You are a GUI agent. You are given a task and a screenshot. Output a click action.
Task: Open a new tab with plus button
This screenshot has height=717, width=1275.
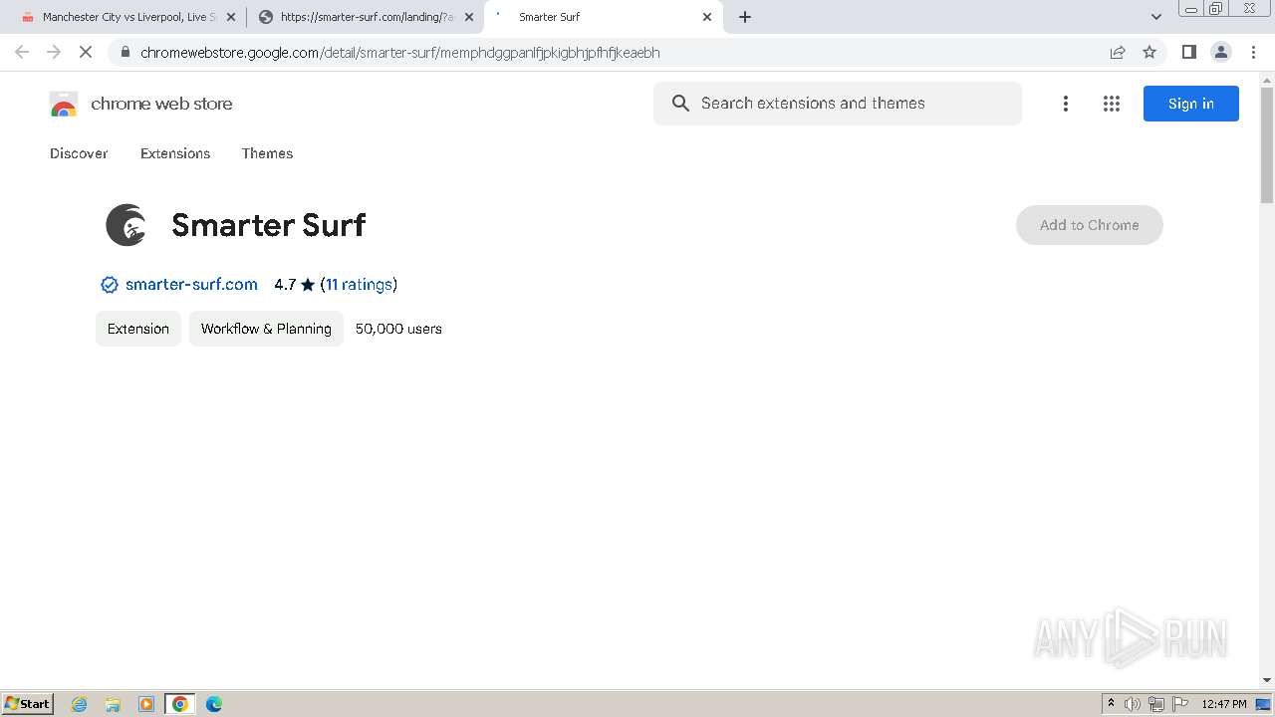pos(745,17)
